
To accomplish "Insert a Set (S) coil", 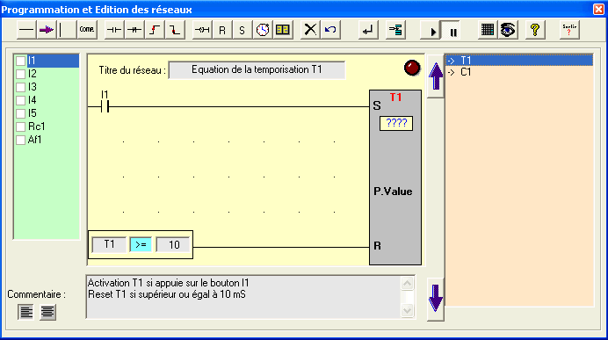I will click(x=242, y=30).
